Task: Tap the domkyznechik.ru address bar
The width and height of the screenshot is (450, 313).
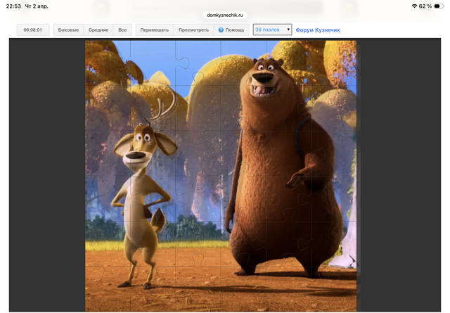Action: 224,14
